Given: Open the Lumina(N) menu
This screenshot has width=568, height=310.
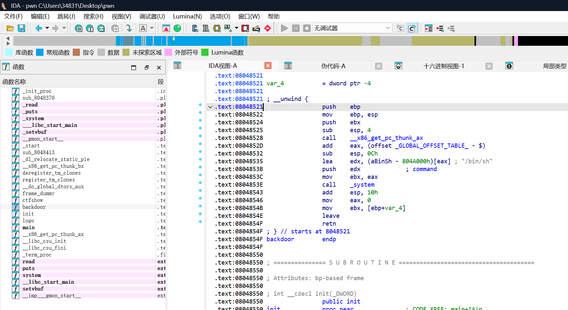Looking at the screenshot, I should coord(187,16).
